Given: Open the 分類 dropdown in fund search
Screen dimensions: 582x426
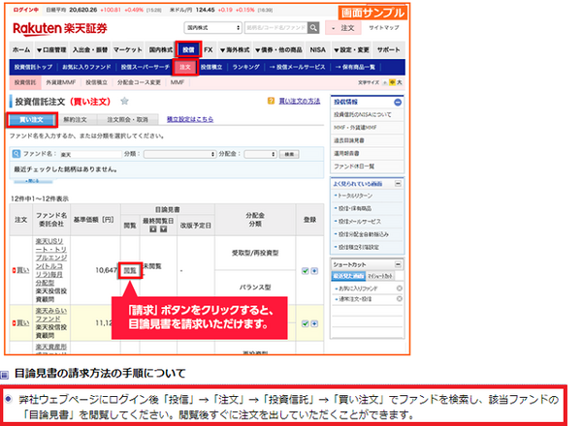Looking at the screenshot, I should (180, 154).
